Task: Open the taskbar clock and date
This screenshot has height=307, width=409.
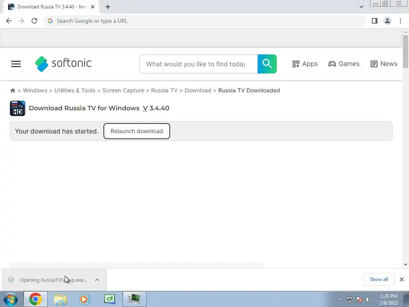Action: (389, 299)
